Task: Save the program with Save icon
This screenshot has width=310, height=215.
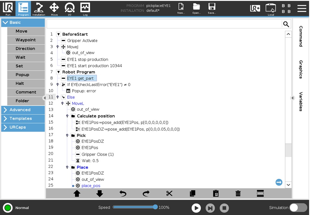Action: 212,8
